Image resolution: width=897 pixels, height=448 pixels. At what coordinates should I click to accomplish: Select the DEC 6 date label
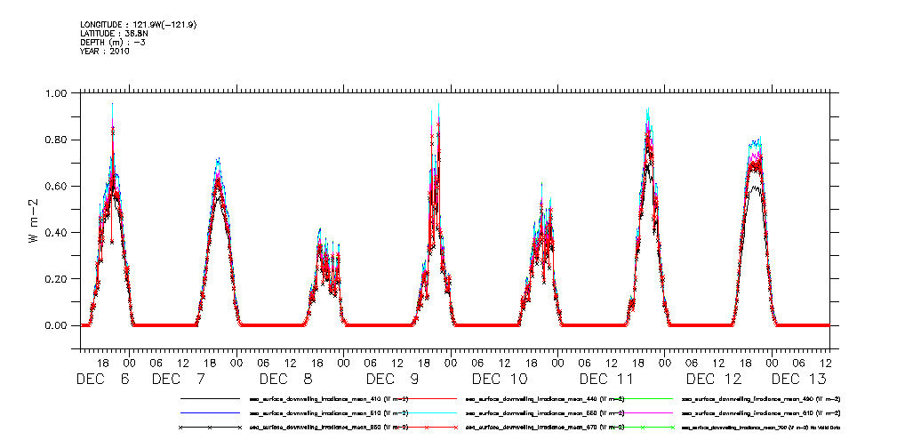click(x=103, y=379)
